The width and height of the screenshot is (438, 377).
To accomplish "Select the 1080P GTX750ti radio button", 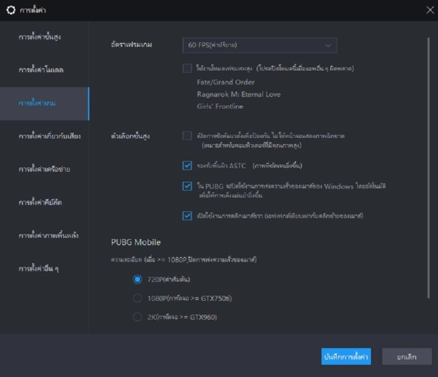I will click(x=137, y=298).
